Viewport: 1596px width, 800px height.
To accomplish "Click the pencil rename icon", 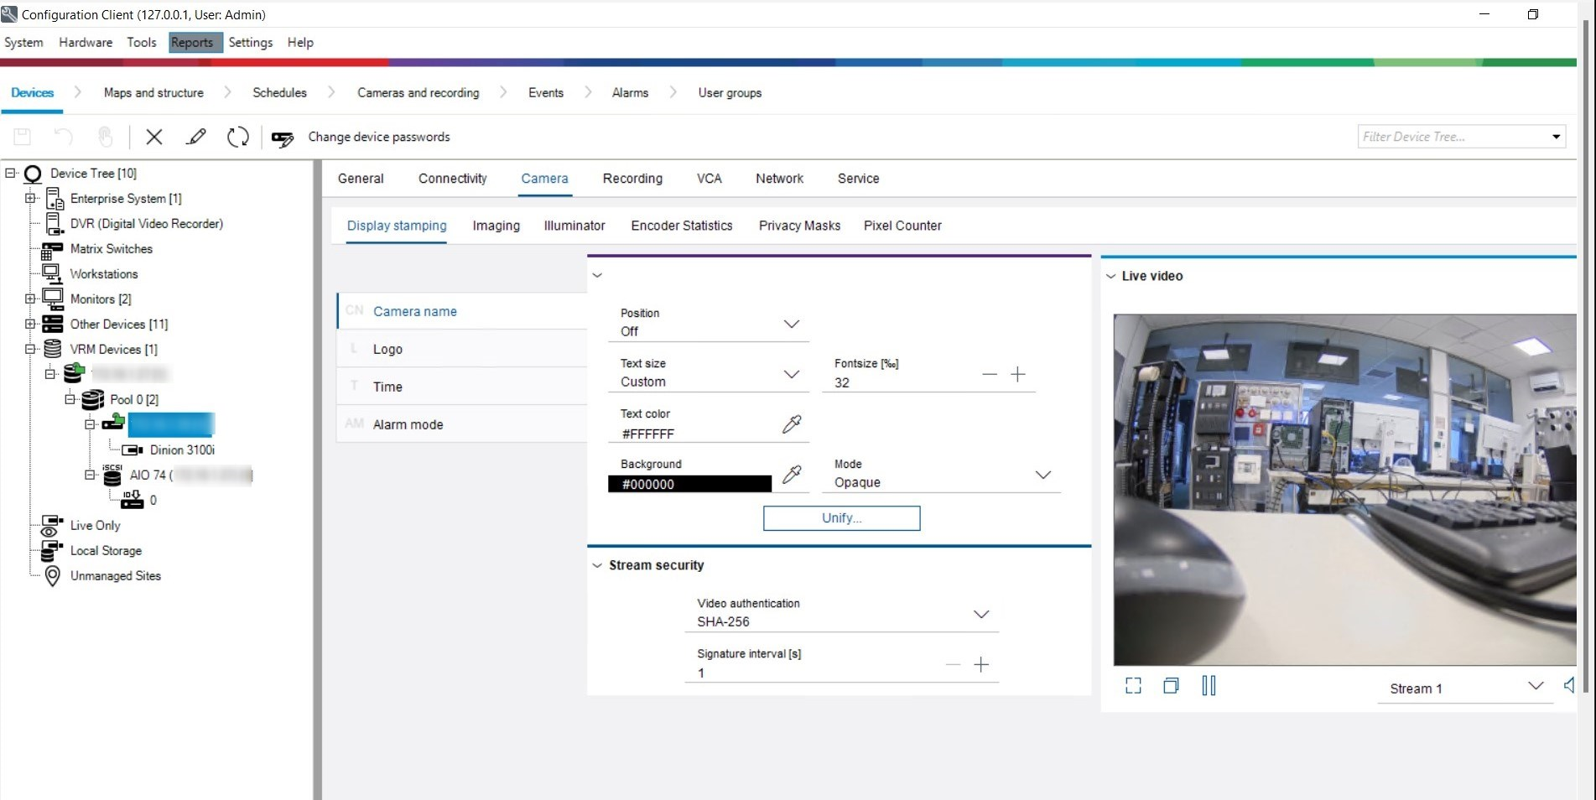I will tap(196, 137).
